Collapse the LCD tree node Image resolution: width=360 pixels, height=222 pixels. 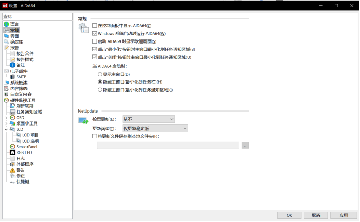pyautogui.click(x=6, y=129)
